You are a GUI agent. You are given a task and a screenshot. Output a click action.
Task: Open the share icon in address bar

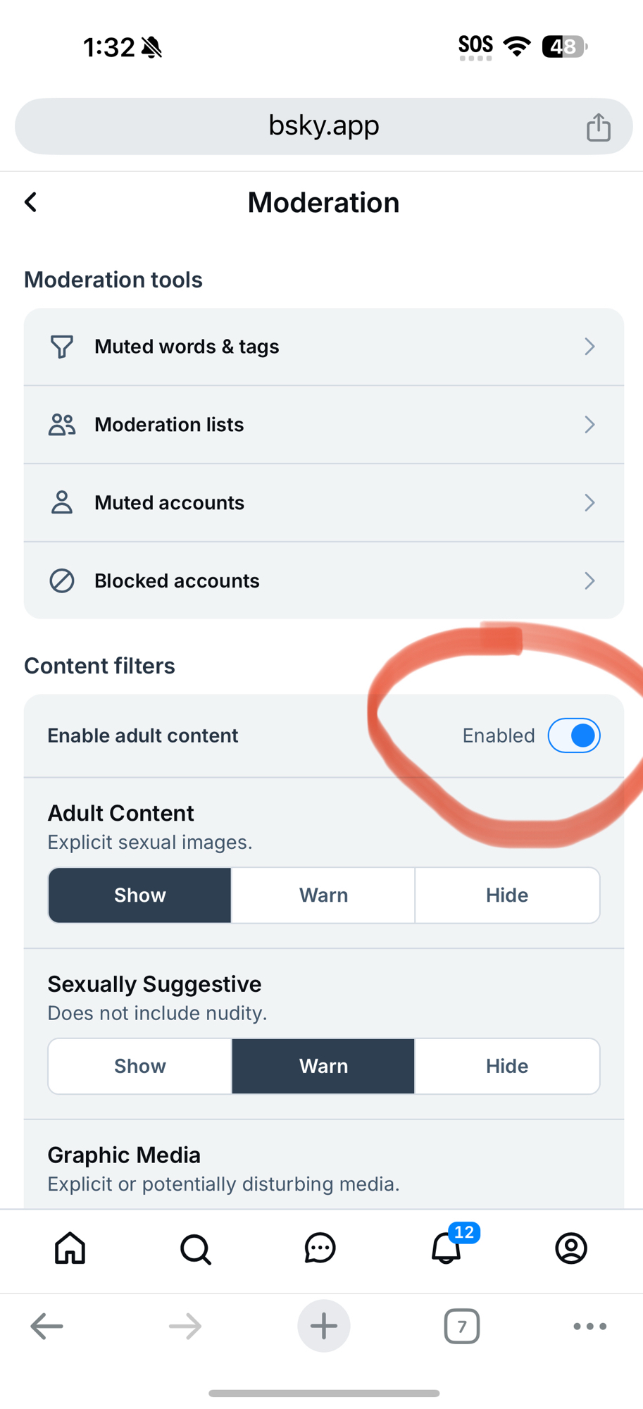click(598, 128)
